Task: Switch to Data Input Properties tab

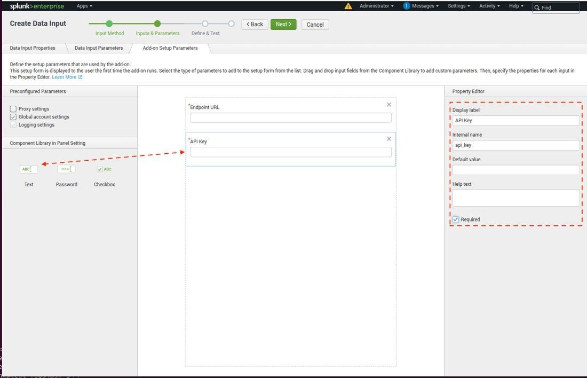Action: [x=33, y=48]
